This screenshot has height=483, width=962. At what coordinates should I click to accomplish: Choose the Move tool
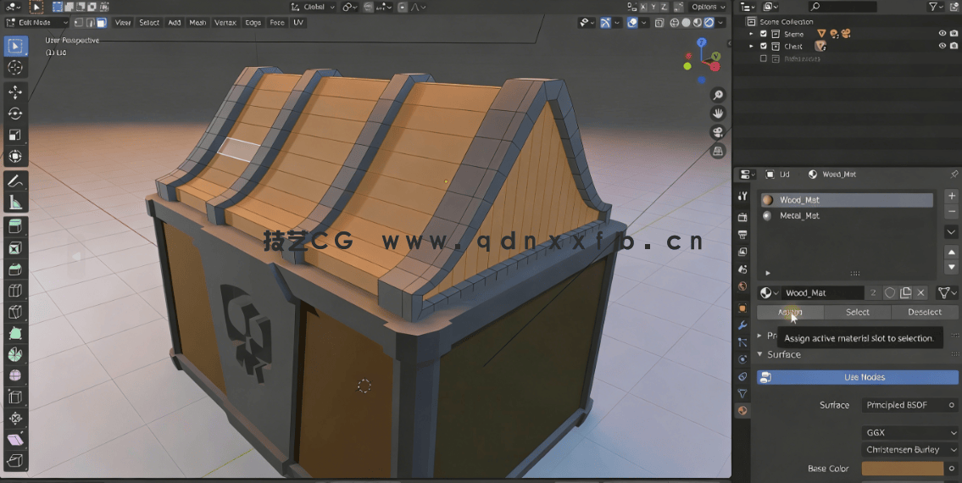click(15, 92)
